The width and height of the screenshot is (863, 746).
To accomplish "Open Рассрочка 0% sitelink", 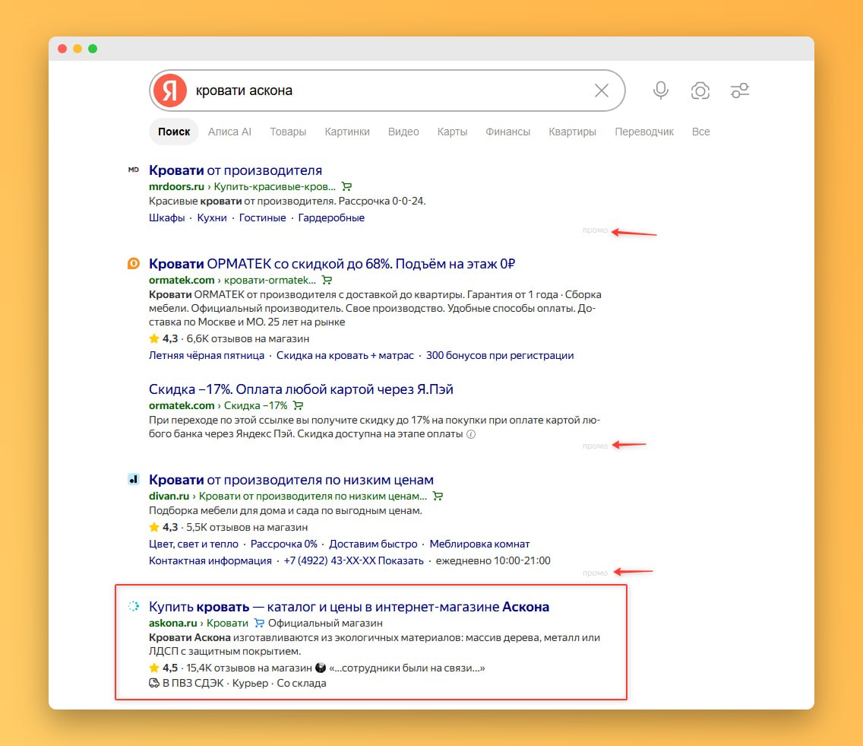I will [284, 544].
